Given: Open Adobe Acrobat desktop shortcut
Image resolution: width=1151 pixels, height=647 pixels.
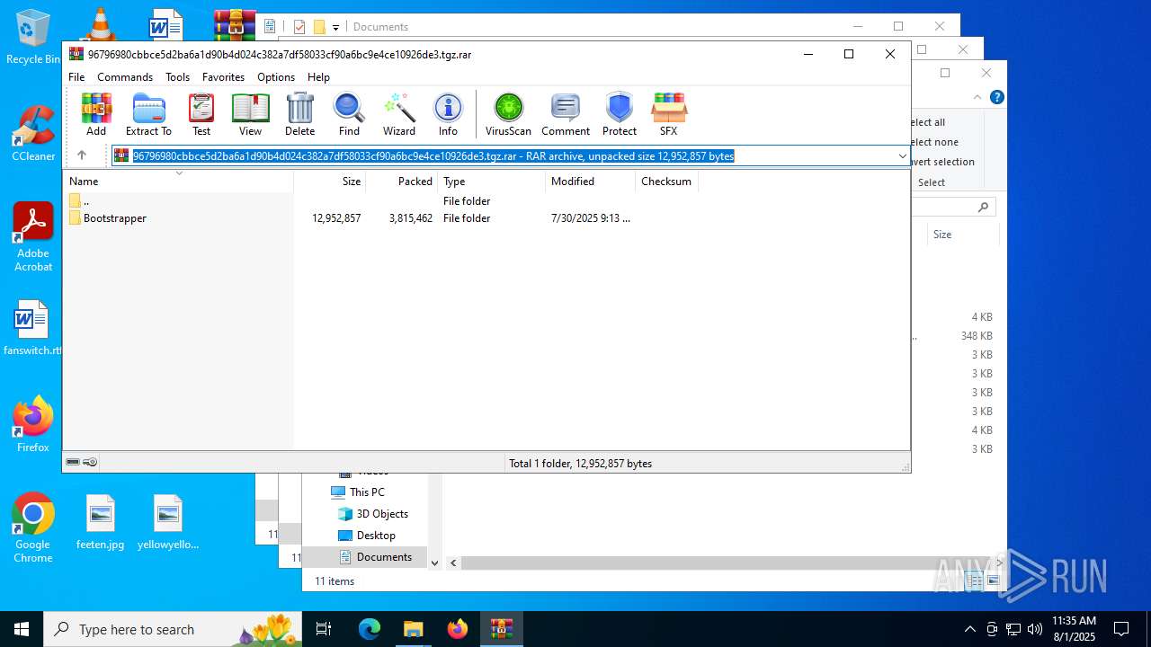Looking at the screenshot, I should (33, 237).
